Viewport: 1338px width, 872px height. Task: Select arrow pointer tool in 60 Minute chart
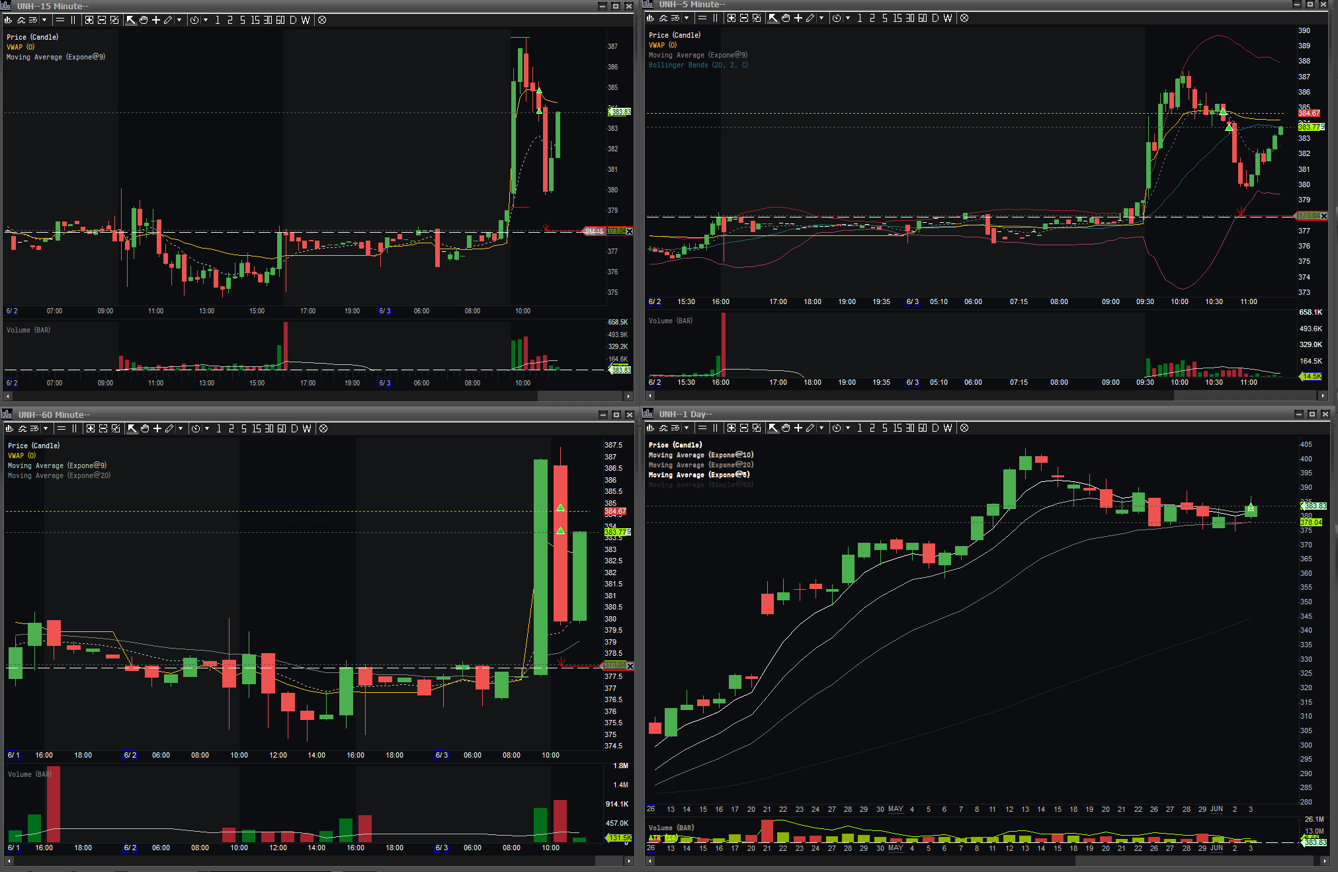click(132, 428)
